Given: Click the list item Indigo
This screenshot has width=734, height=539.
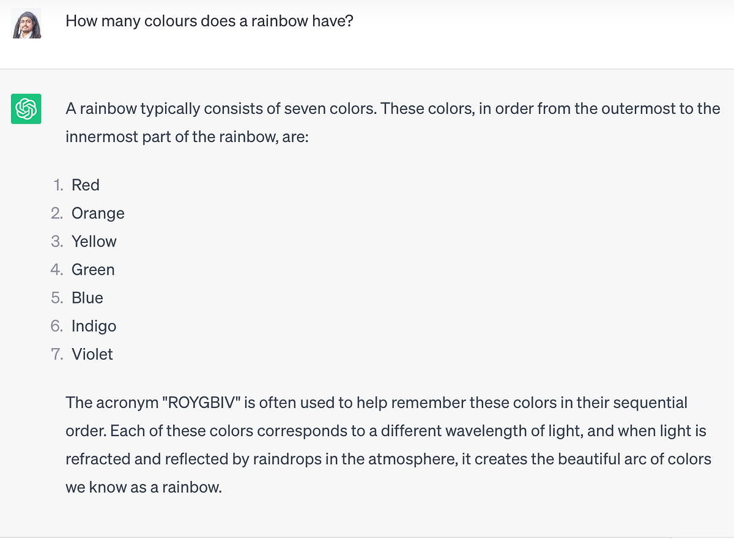Looking at the screenshot, I should coord(94,325).
